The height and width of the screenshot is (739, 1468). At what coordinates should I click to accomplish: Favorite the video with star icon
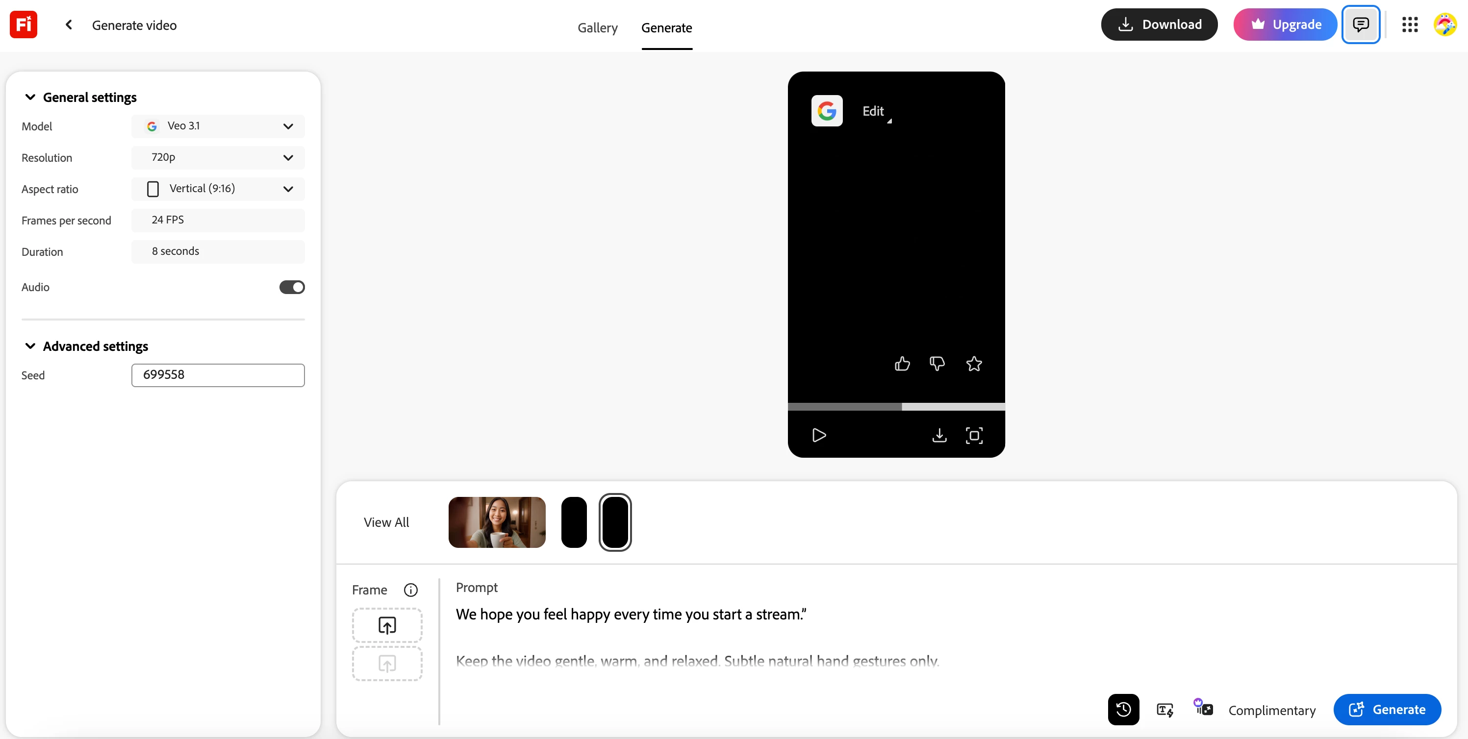coord(974,364)
